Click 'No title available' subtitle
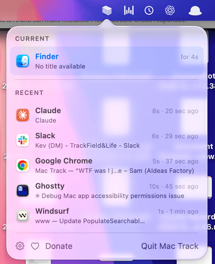215x264 pixels. pyautogui.click(x=60, y=66)
